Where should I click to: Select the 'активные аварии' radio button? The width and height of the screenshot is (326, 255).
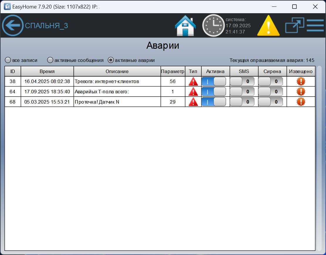(111, 60)
